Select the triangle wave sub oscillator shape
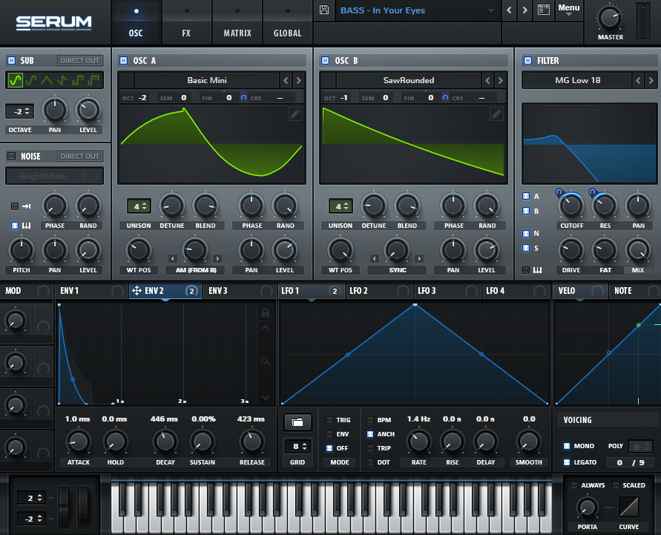The image size is (661, 535). click(x=47, y=79)
